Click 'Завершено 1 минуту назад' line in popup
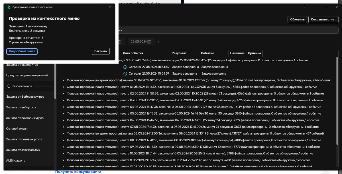Screen dimensions: 342x174 [x=28, y=26]
